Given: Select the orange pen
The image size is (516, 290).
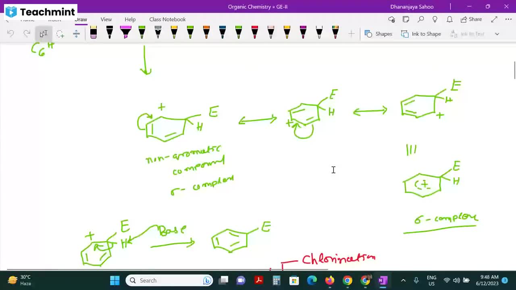Looking at the screenshot, I should [206, 33].
